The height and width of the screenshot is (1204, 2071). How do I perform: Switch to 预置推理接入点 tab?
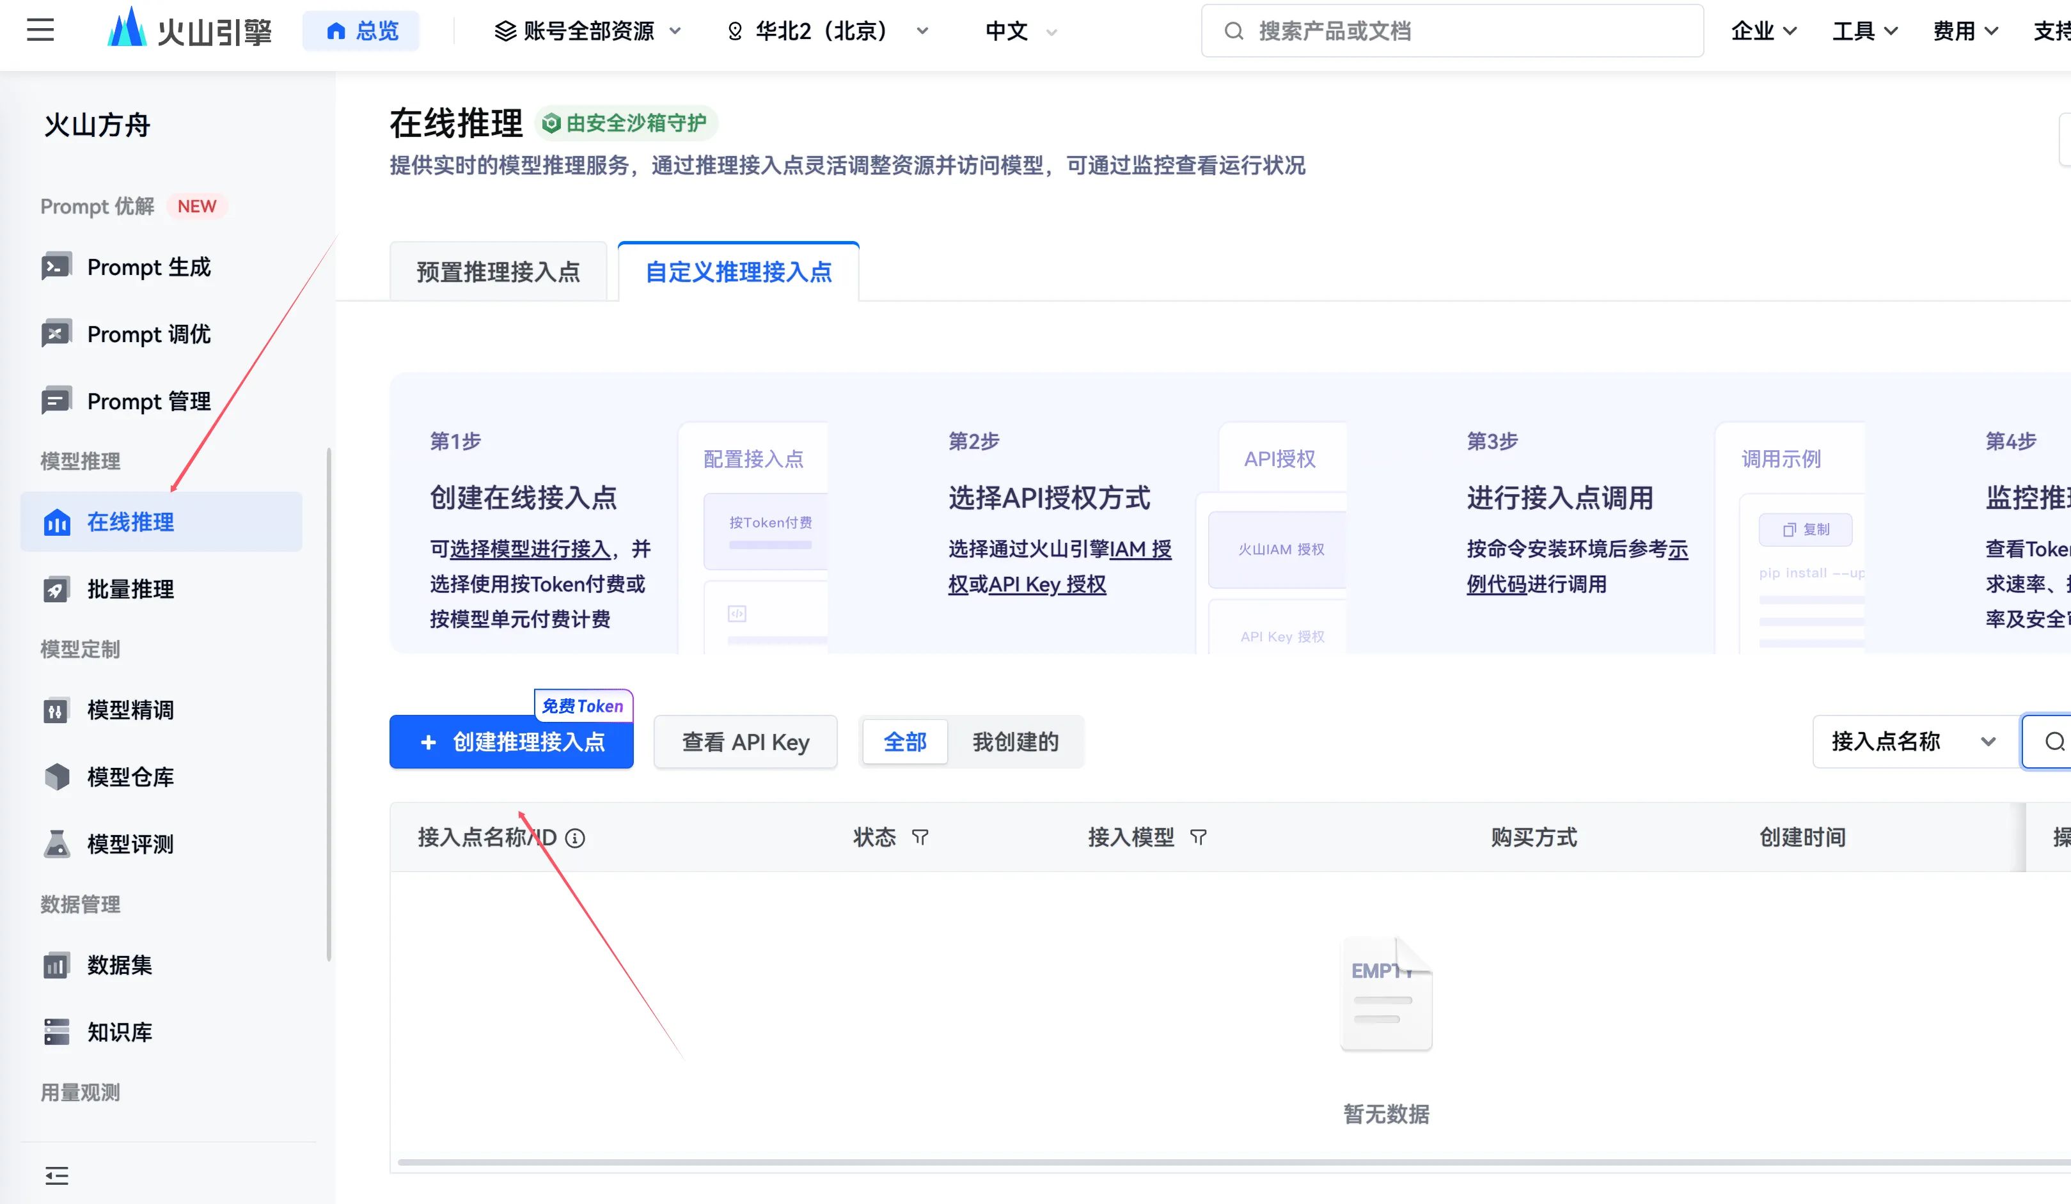[498, 272]
